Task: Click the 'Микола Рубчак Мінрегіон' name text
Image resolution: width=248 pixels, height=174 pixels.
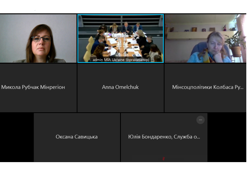Action: pos(33,87)
